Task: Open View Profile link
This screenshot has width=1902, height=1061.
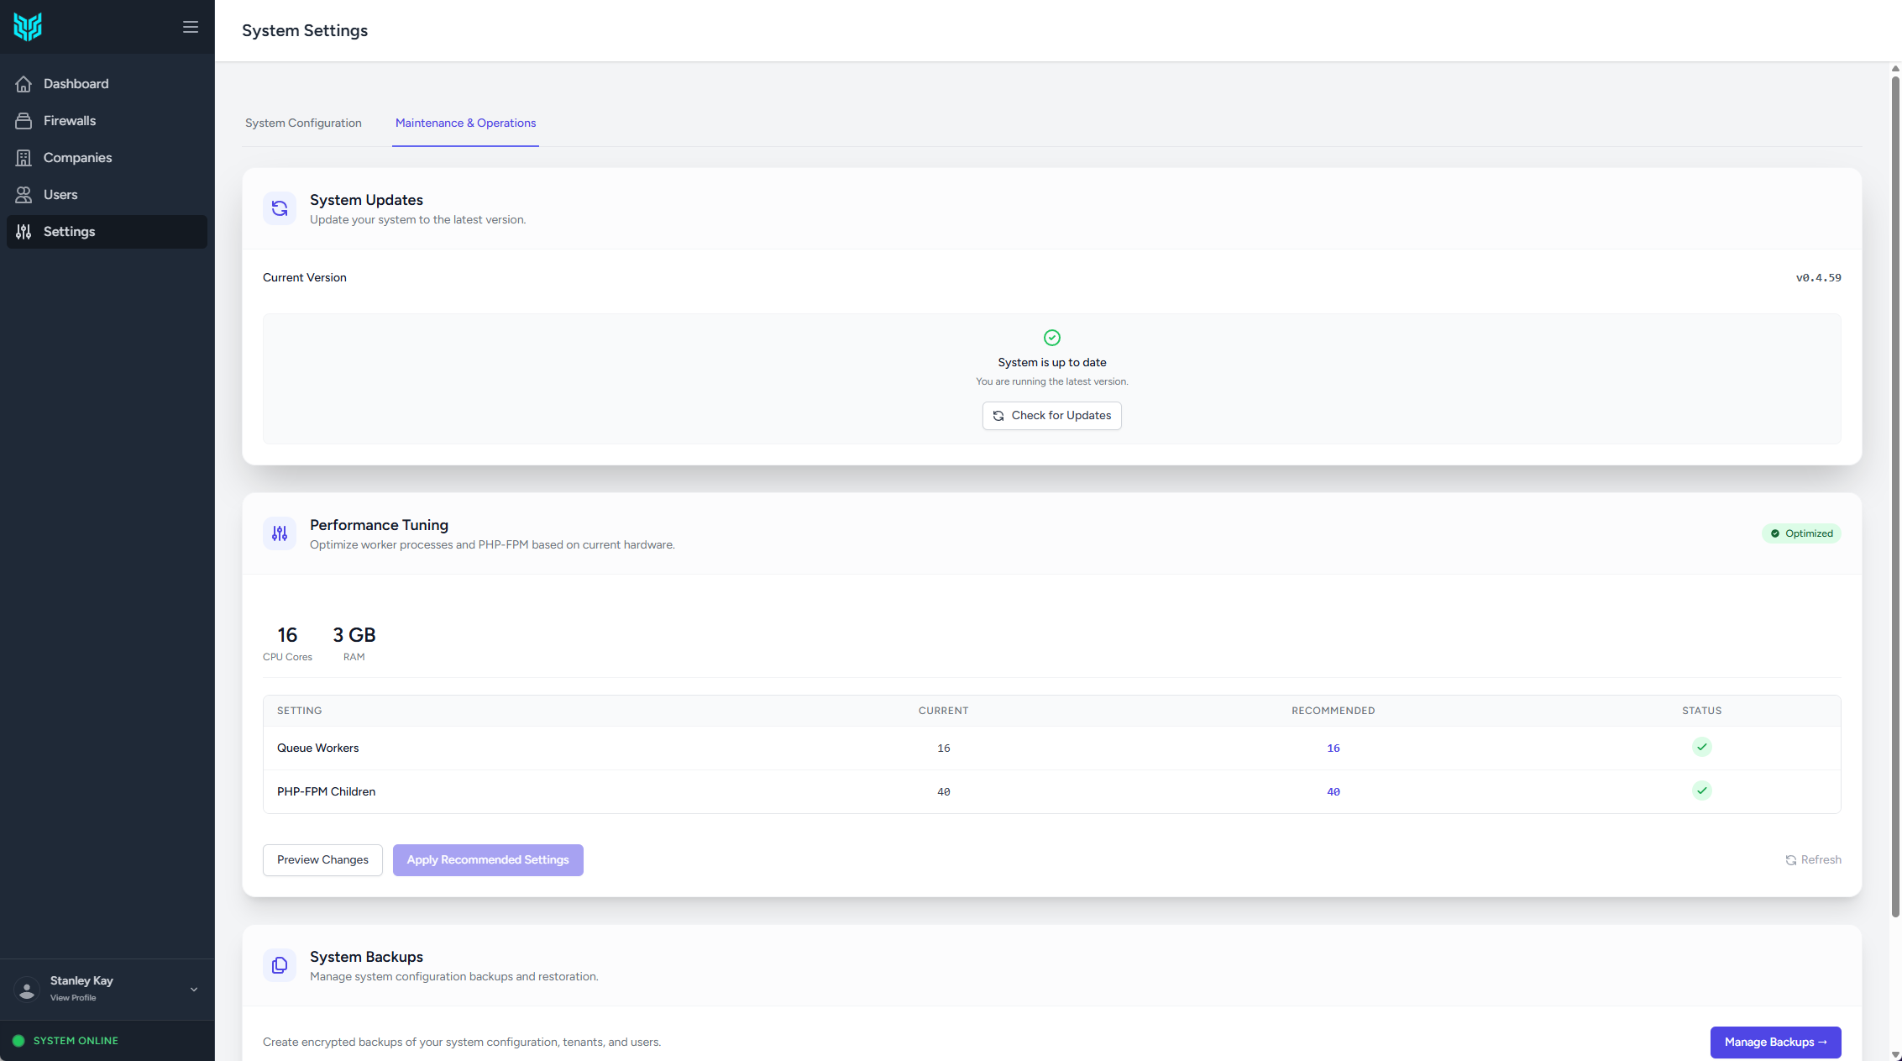Action: click(73, 998)
